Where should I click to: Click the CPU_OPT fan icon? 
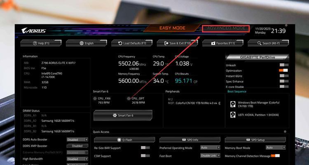(129, 98)
